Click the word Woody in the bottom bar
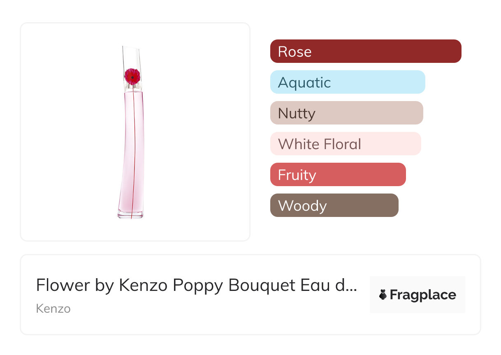The image size is (501, 355). point(302,206)
